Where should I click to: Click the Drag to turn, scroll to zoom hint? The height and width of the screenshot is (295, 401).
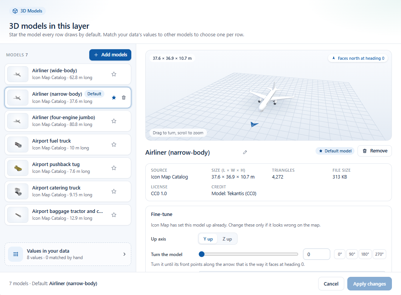coord(178,133)
